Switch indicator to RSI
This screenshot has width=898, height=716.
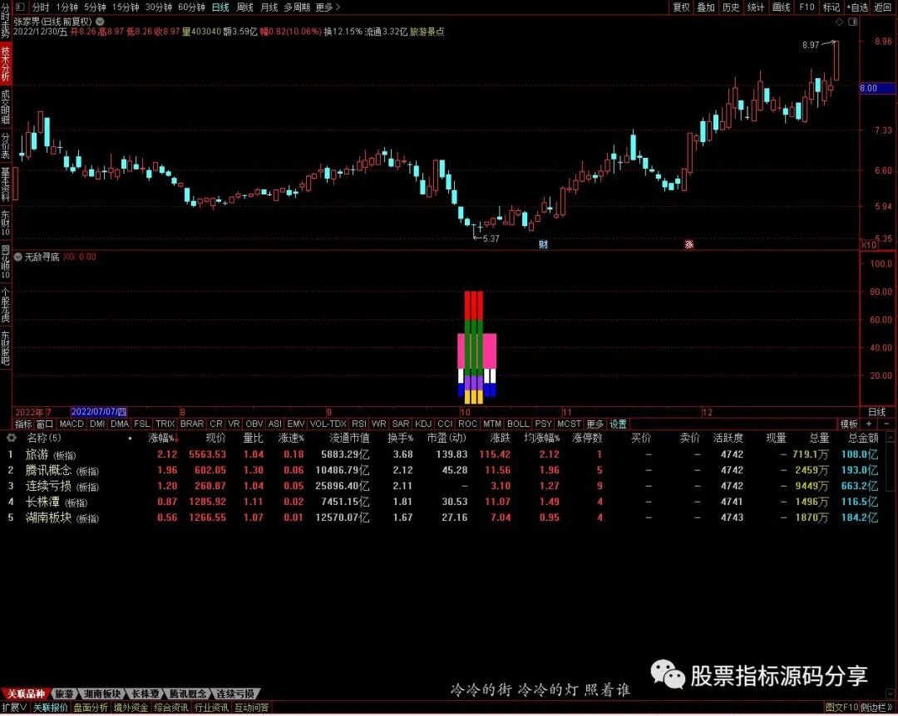tap(358, 424)
